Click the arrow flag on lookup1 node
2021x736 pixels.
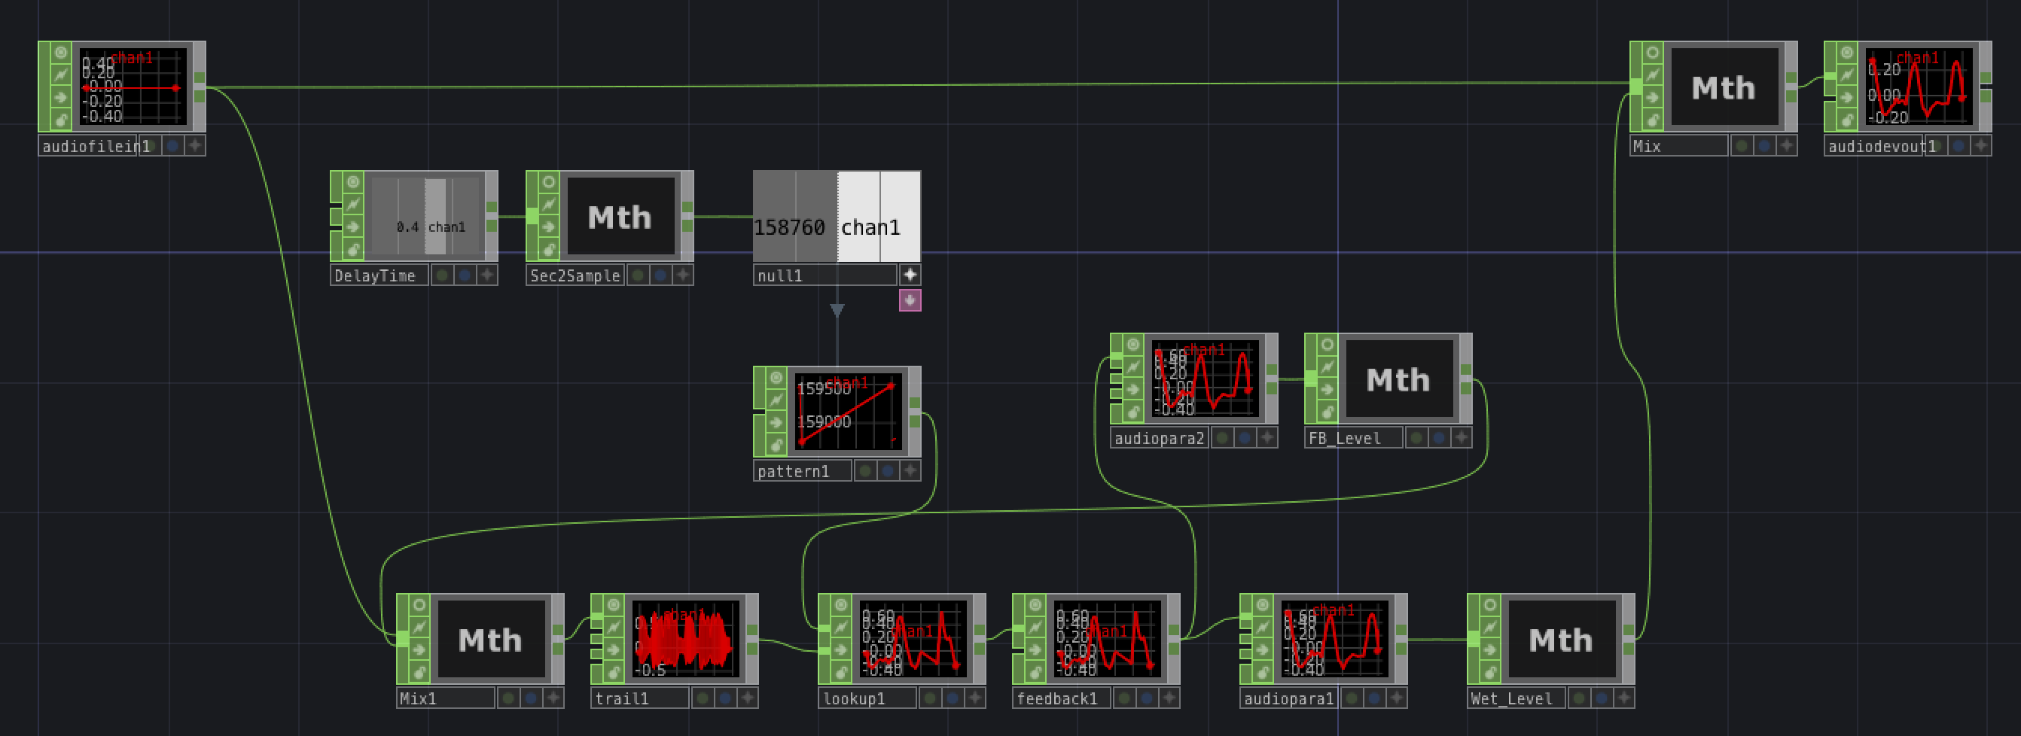[x=841, y=650]
